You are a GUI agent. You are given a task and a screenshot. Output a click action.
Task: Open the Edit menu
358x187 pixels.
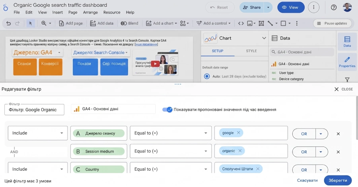point(29,12)
